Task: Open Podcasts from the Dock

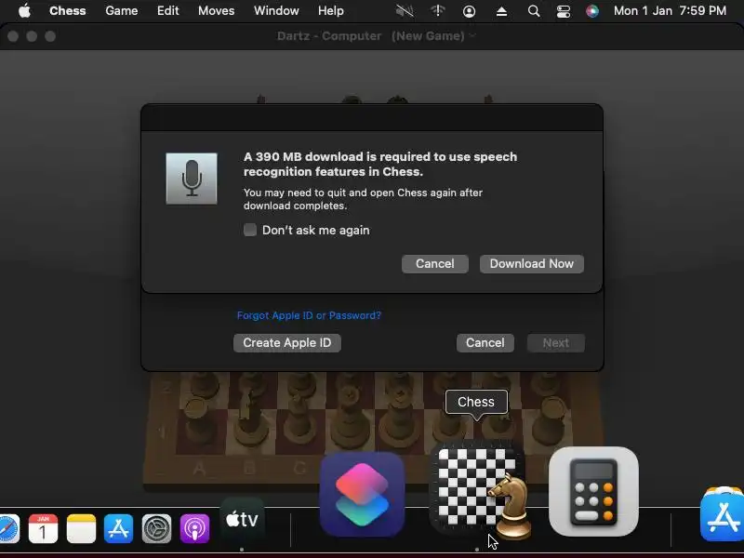Action: [x=194, y=528]
